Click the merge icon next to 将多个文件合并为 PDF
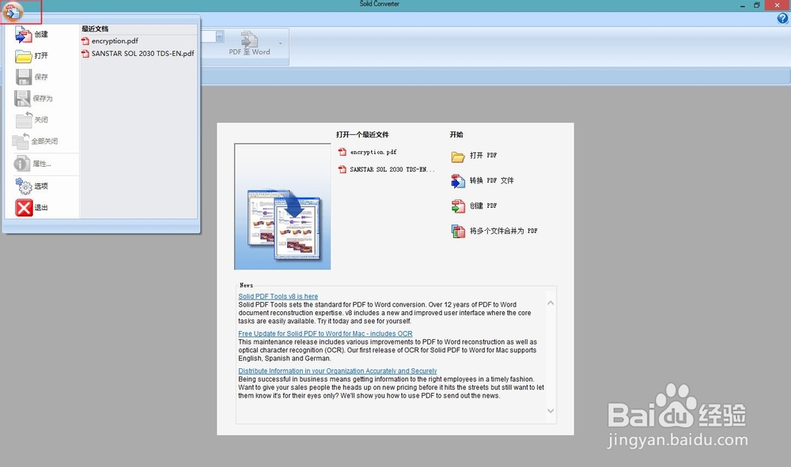The width and height of the screenshot is (791, 467). coord(458,232)
